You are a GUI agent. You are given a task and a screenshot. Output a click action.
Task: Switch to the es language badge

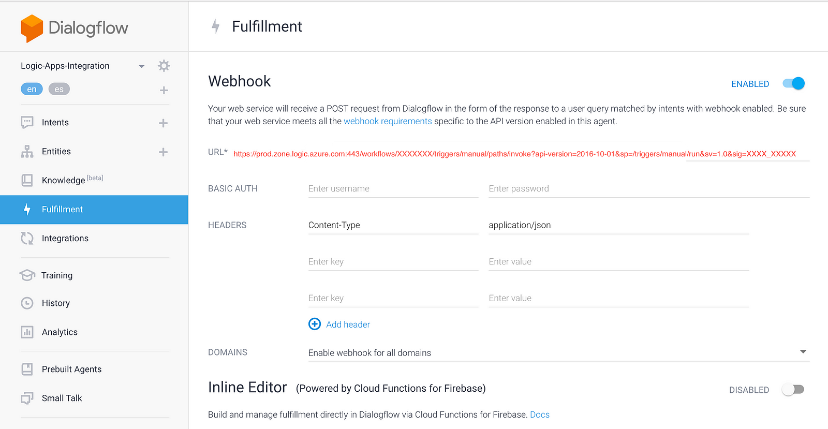(59, 89)
